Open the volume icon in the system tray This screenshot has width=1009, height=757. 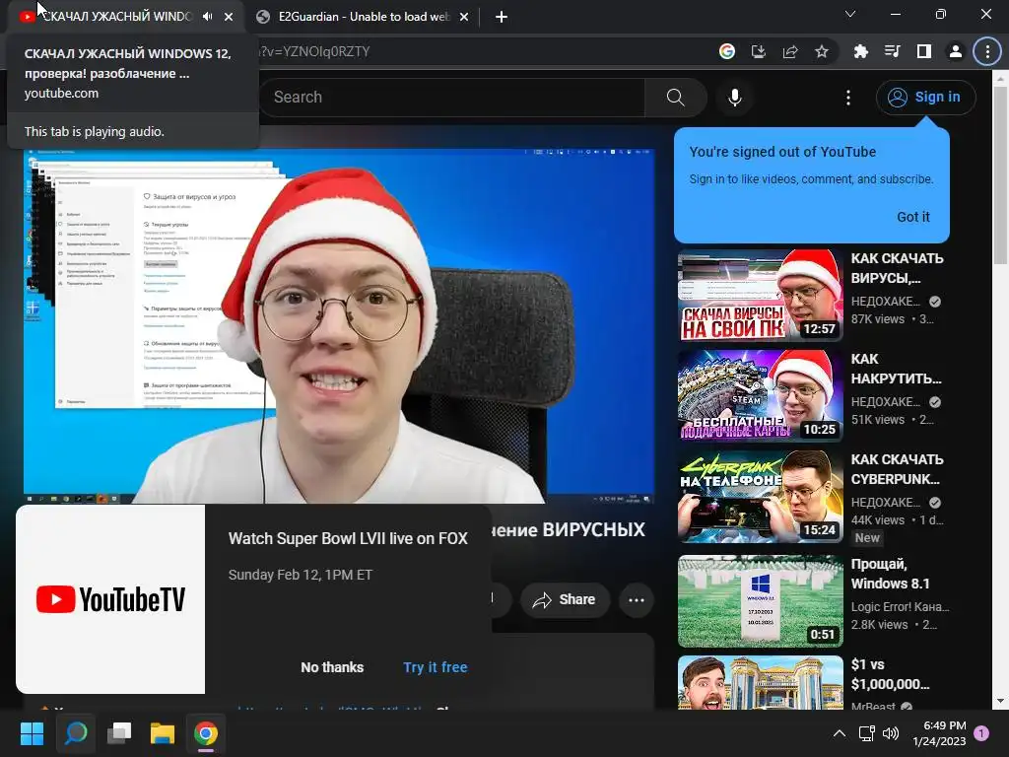click(891, 733)
